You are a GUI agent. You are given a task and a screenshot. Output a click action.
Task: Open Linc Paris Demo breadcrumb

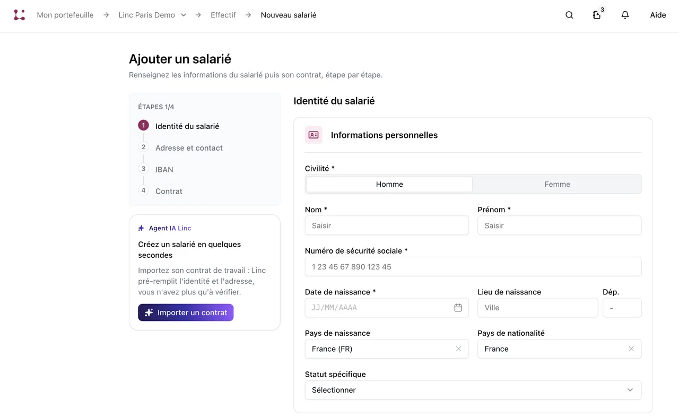(x=147, y=15)
